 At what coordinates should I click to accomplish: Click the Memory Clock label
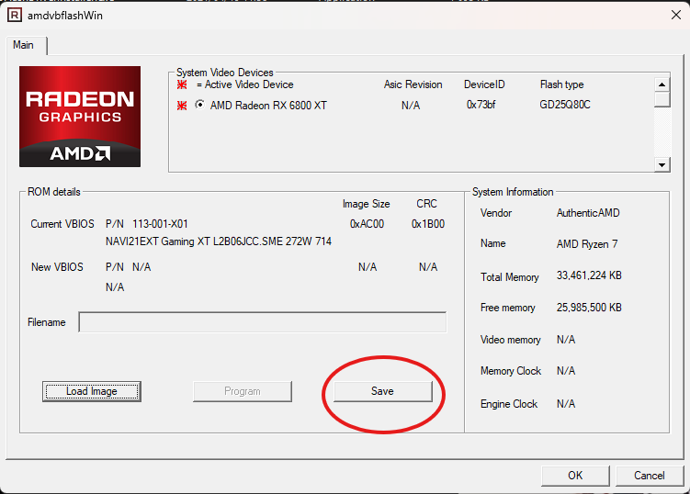coord(511,371)
